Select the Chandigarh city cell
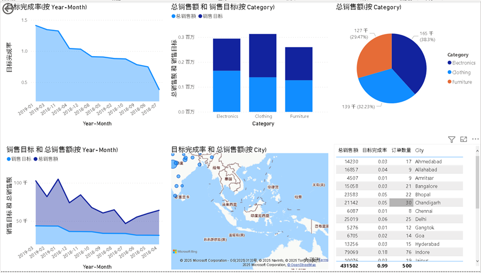Viewport: 481px width, 273px height. click(x=428, y=203)
